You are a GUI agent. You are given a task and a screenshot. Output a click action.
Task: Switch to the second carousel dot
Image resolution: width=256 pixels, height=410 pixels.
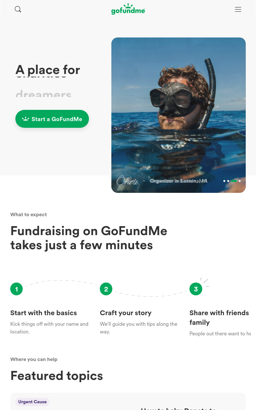coord(228,181)
